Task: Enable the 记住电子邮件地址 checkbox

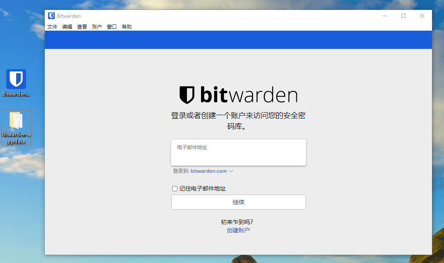Action: point(175,188)
